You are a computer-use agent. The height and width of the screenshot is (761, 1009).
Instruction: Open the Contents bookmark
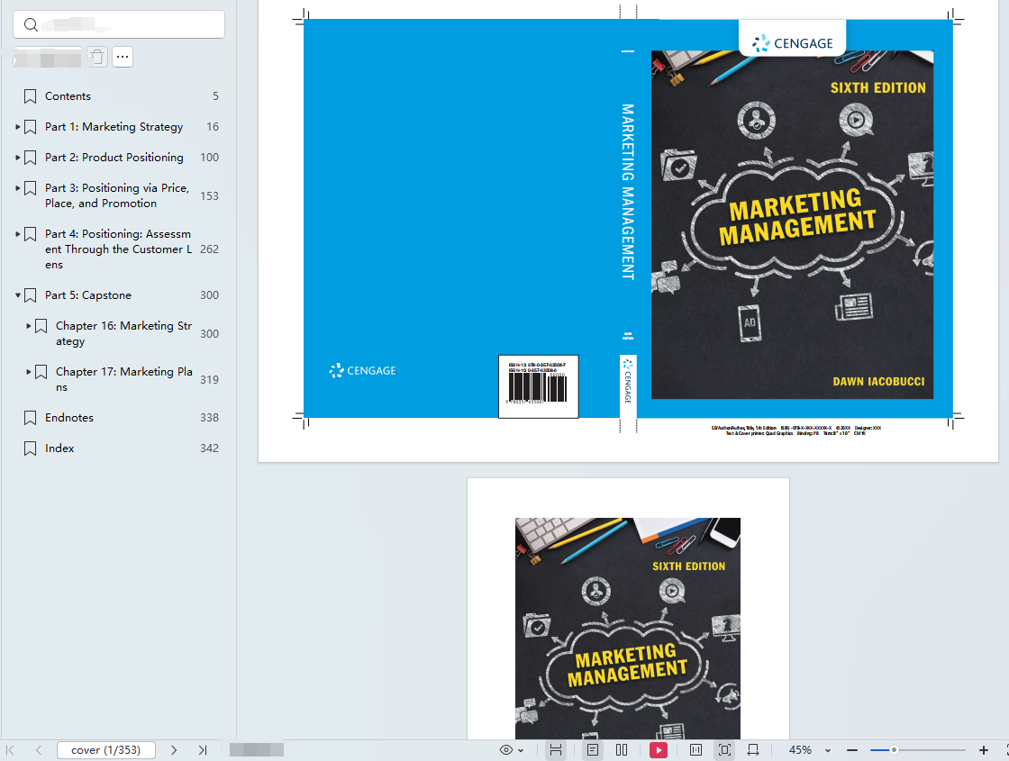[68, 96]
